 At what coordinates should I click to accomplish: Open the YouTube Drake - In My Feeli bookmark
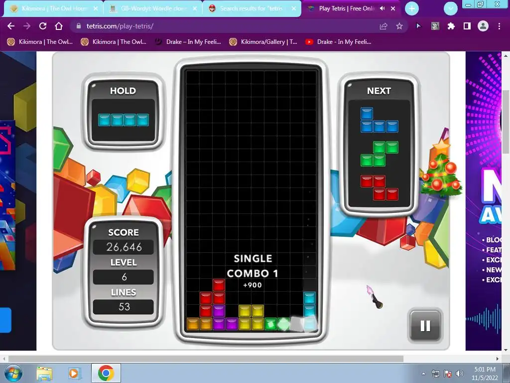pyautogui.click(x=338, y=42)
